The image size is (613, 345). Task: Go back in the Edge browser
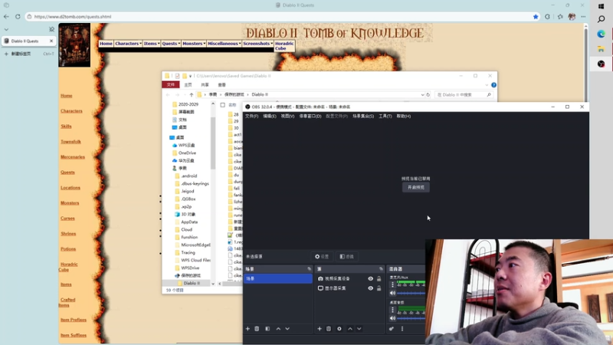click(x=6, y=16)
